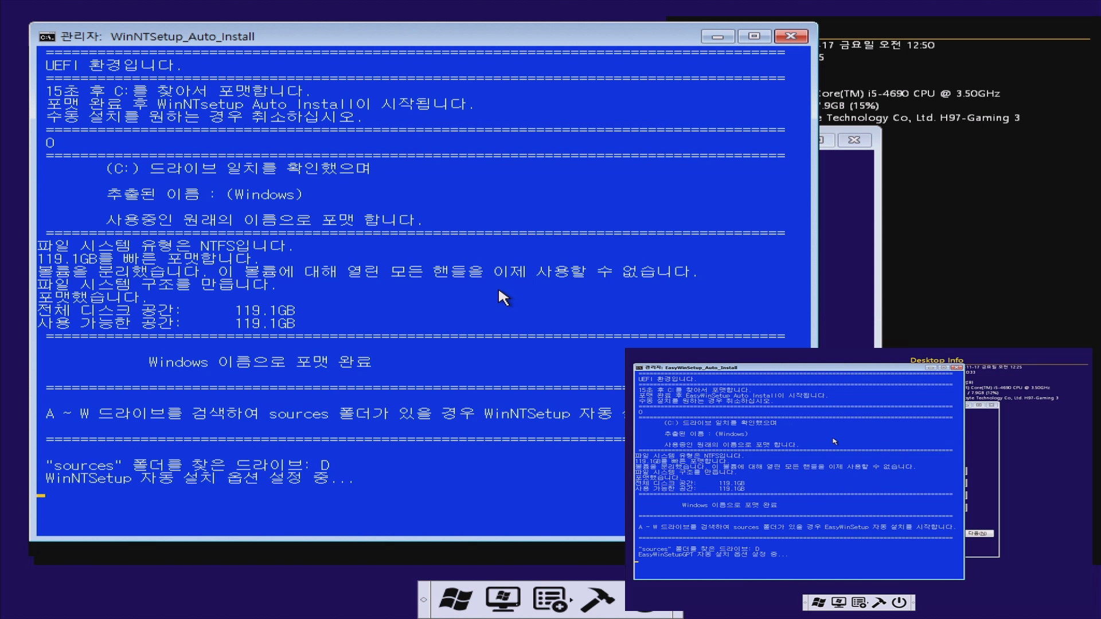
Task: Click the '파일 시스템 유형은 NTFS입니다.' line in the main console
Action: (x=165, y=246)
